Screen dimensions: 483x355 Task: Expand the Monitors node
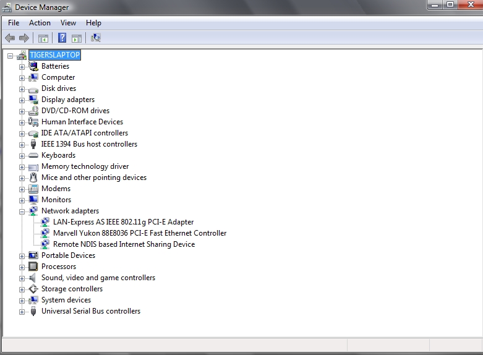coord(22,200)
